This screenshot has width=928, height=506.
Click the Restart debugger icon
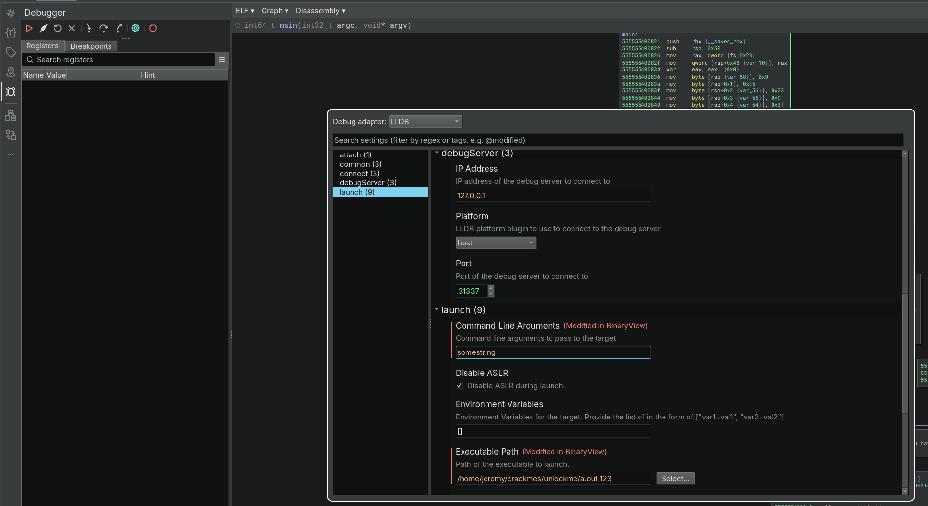click(x=58, y=28)
